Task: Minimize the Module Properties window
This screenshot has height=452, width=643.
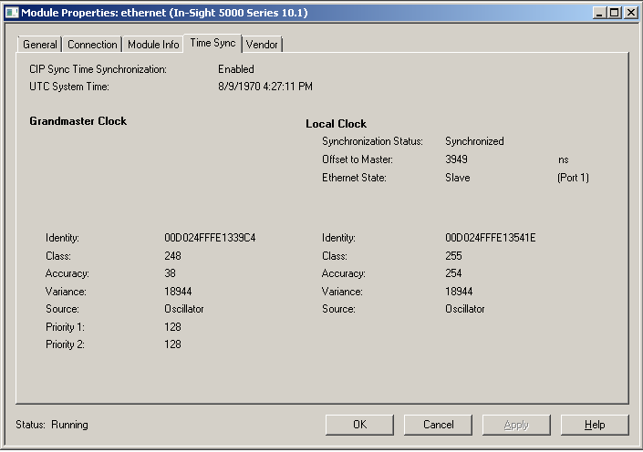Action: point(599,12)
